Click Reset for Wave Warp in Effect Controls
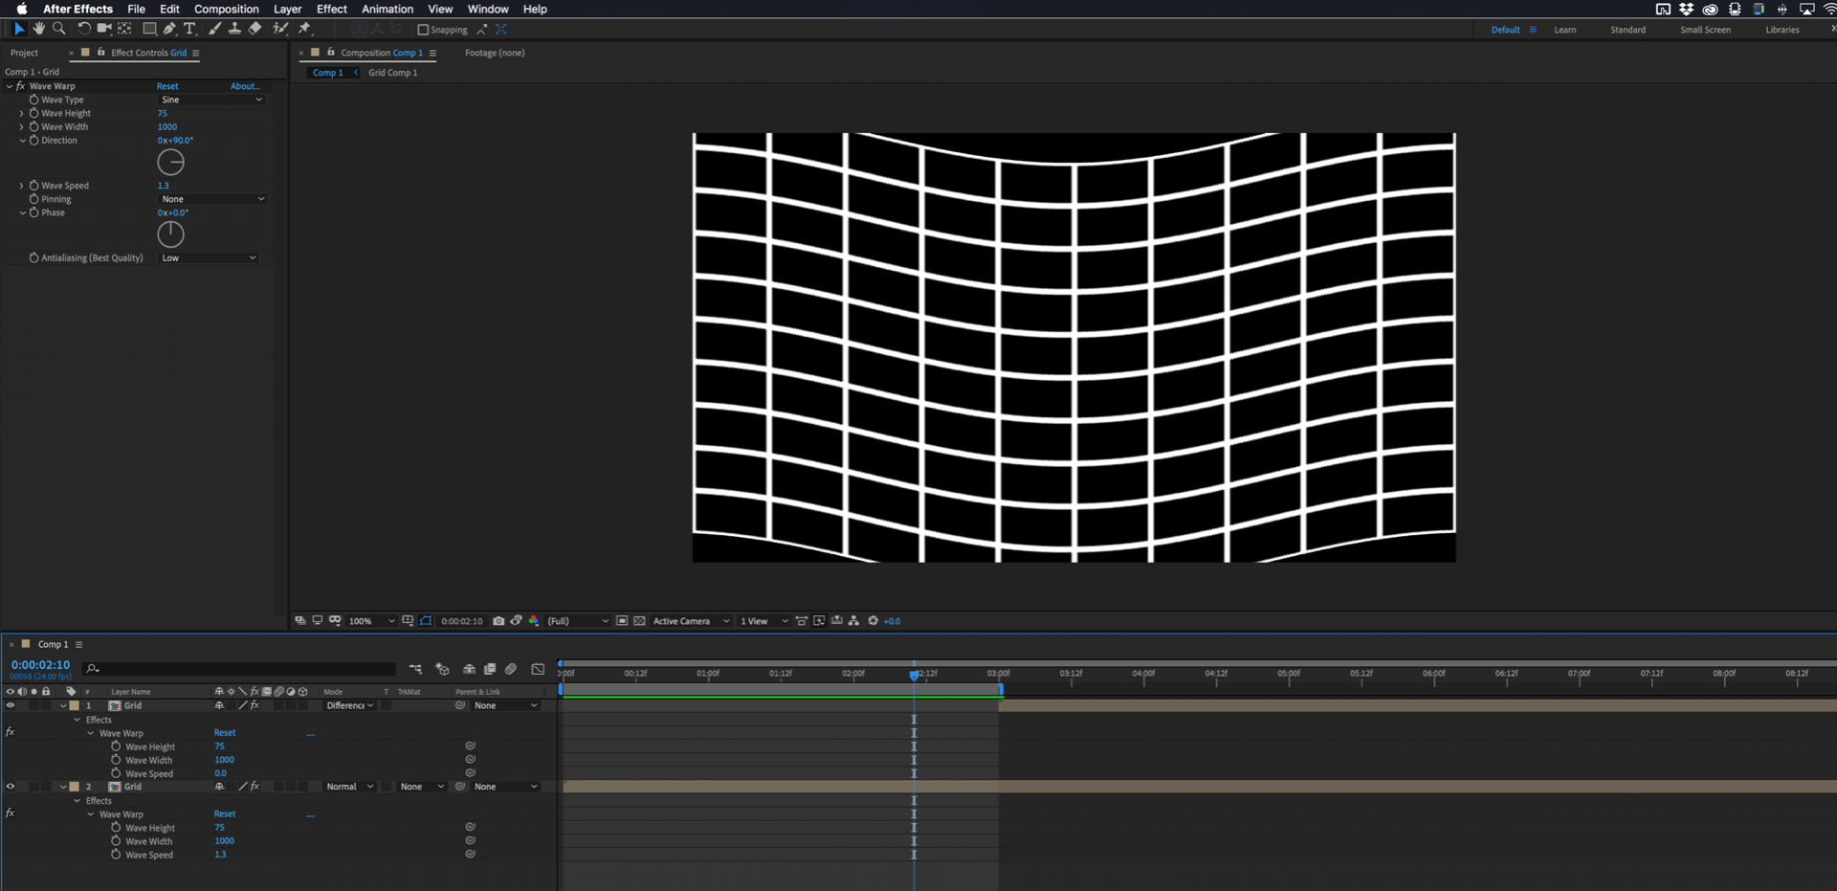 pyautogui.click(x=167, y=86)
